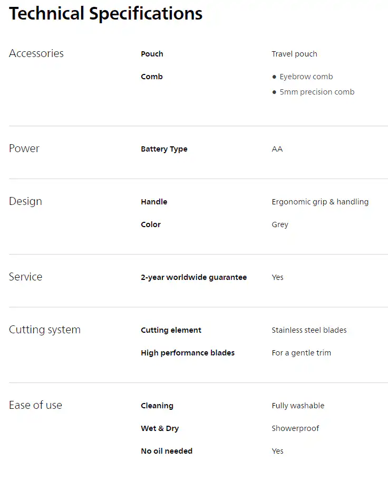Select the Cutting system section label
388x478 pixels.
45,330
